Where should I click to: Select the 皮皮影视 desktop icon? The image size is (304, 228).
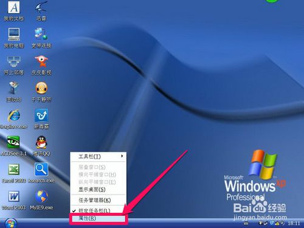point(41,65)
